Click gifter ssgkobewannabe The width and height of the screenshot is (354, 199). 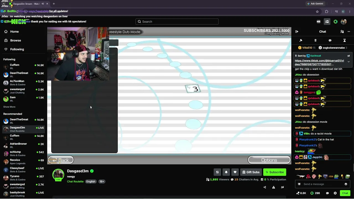(332, 48)
